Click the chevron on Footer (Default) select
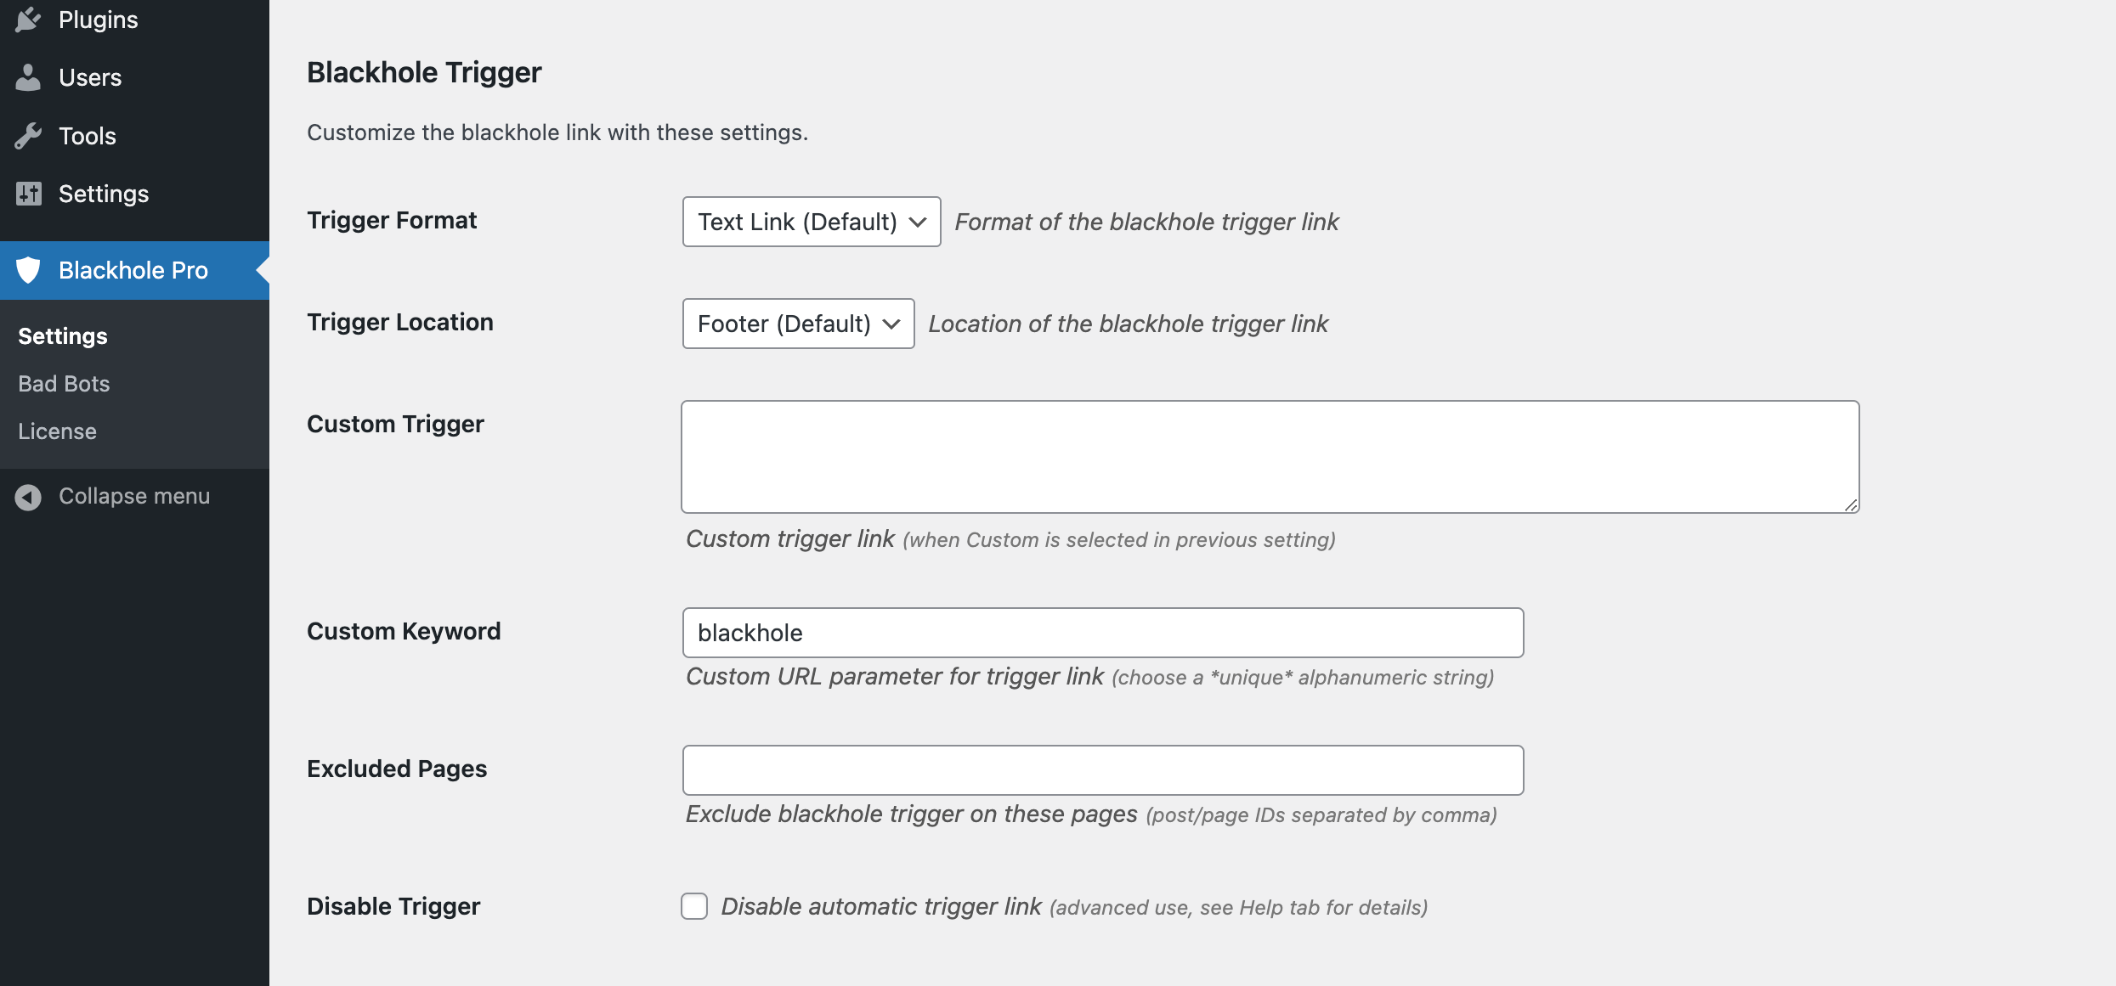The width and height of the screenshot is (2116, 986). [891, 324]
